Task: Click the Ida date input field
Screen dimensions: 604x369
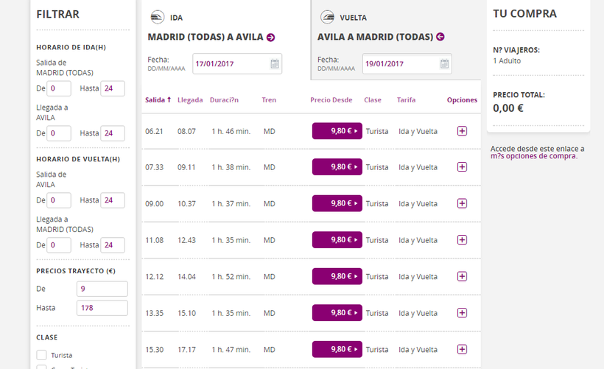Action: [230, 64]
